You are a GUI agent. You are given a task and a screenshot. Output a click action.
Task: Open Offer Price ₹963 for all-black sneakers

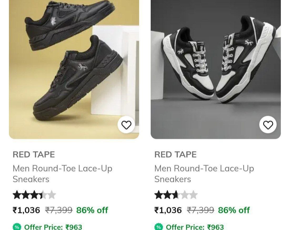pos(53,227)
